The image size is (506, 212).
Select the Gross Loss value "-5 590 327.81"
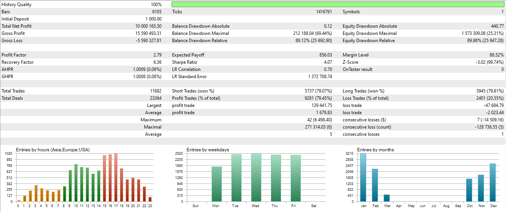coord(149,41)
